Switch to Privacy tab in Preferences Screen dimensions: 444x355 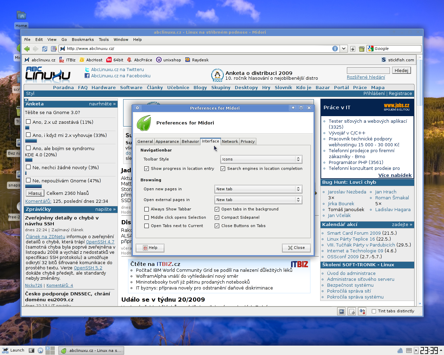(x=248, y=141)
